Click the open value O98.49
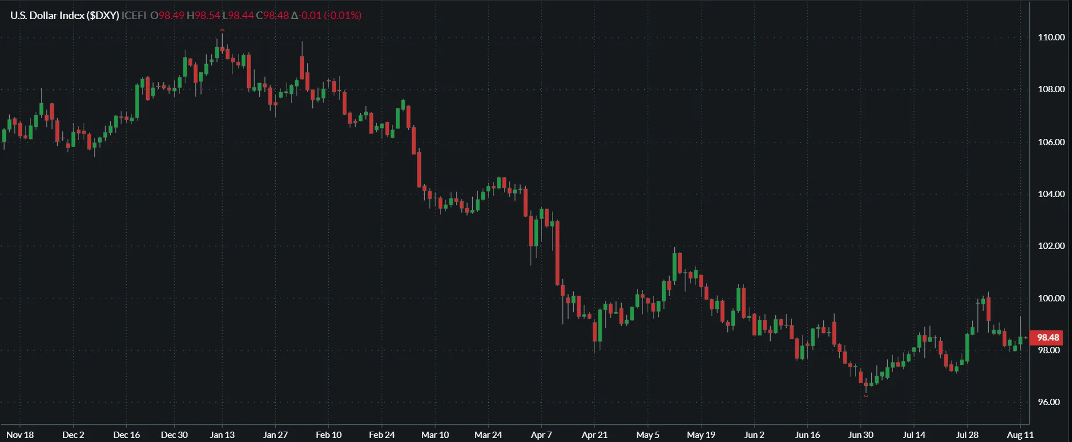 (167, 16)
